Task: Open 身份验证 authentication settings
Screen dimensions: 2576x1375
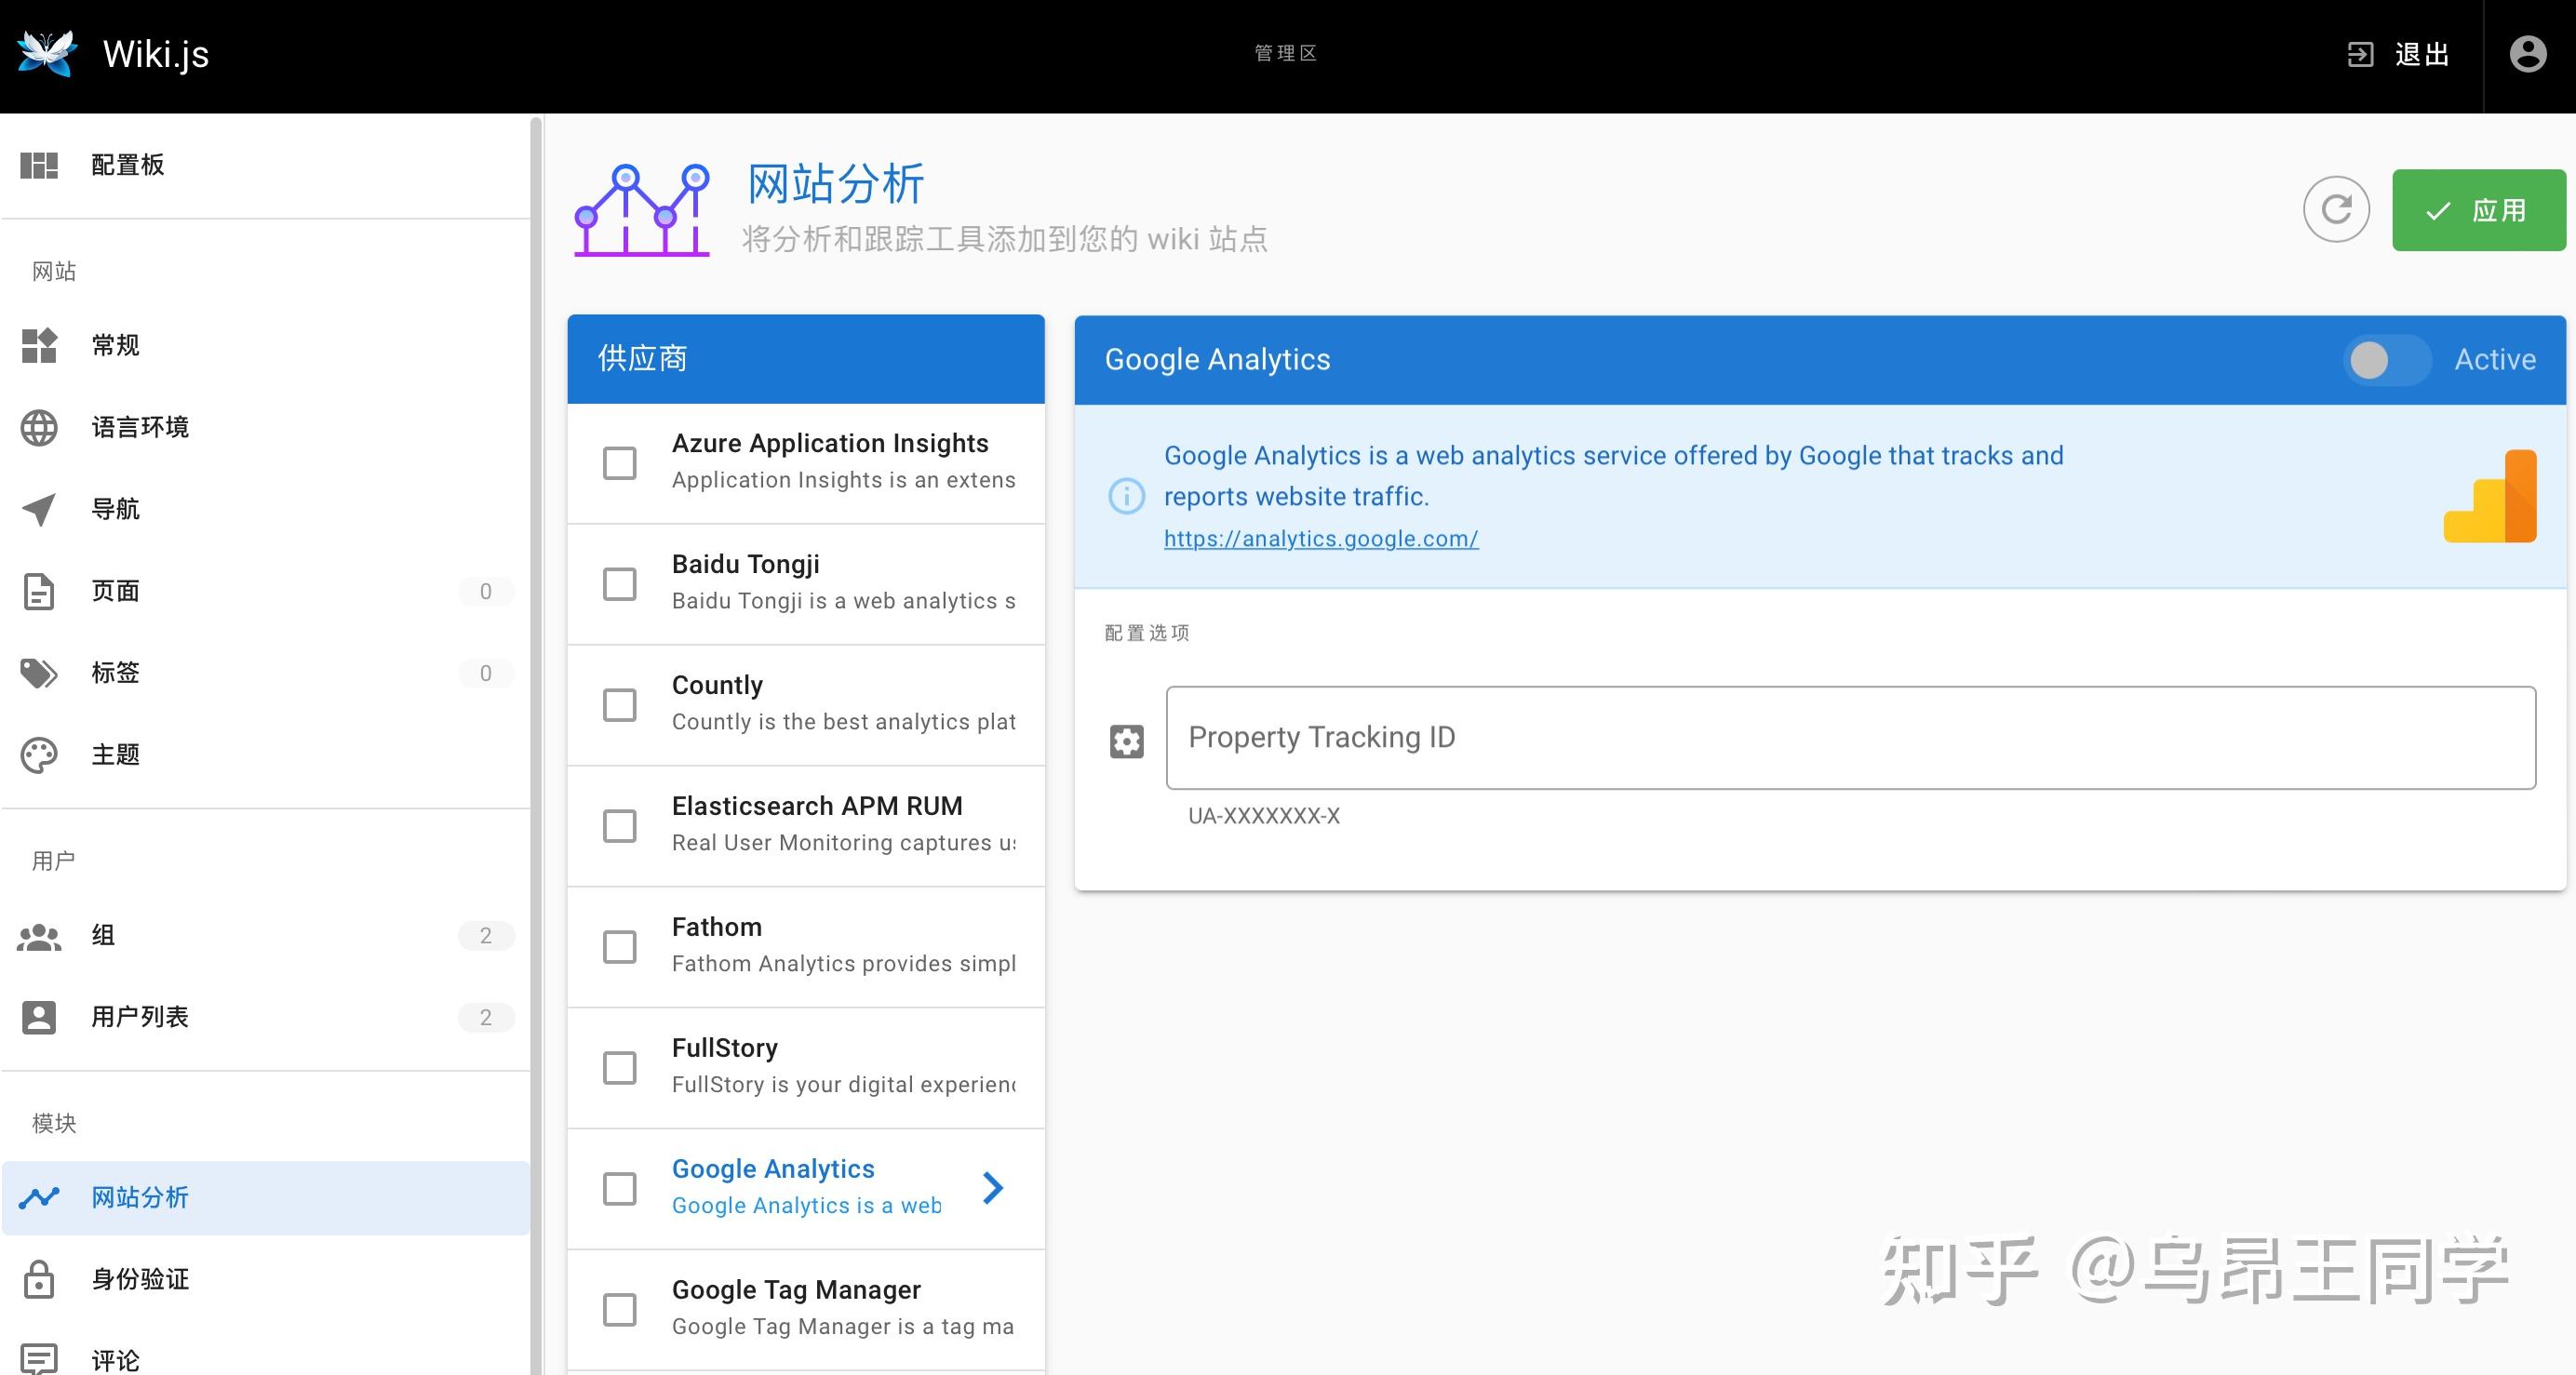Action: pyautogui.click(x=140, y=1279)
